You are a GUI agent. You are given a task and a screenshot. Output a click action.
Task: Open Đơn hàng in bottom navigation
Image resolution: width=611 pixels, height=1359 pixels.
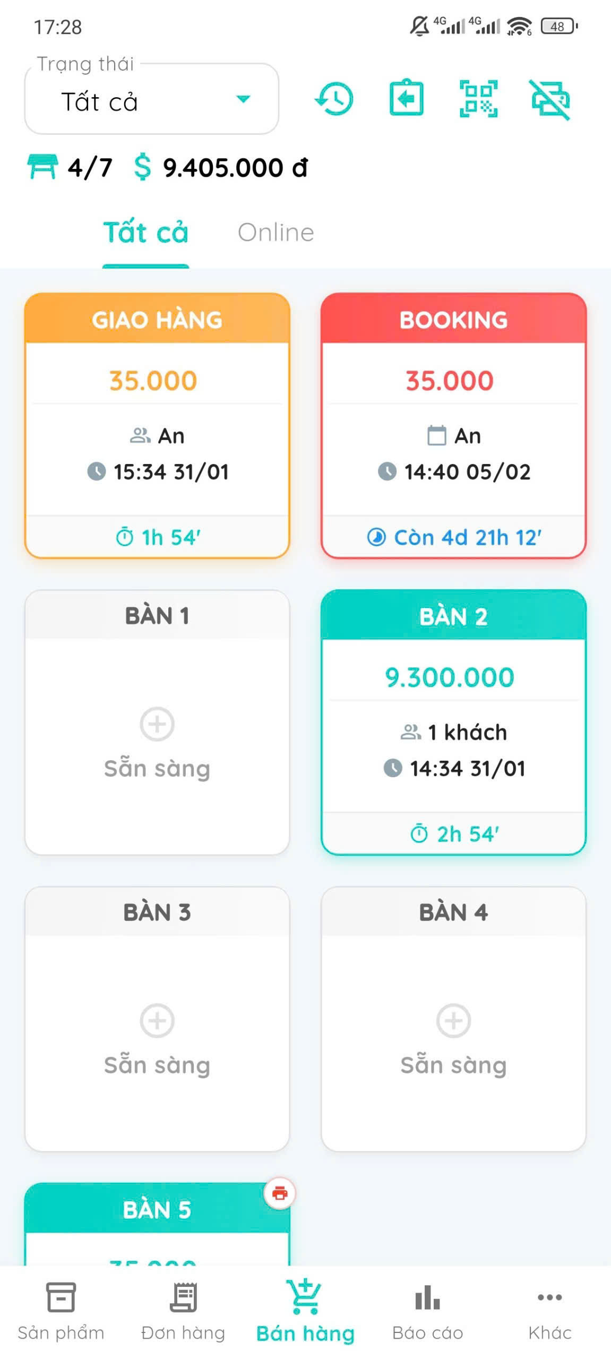pos(183,1310)
